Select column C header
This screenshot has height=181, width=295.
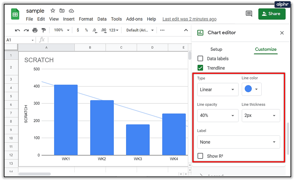click(121, 48)
